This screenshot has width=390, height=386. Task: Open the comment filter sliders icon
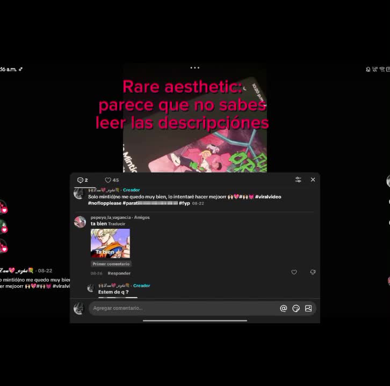(298, 180)
